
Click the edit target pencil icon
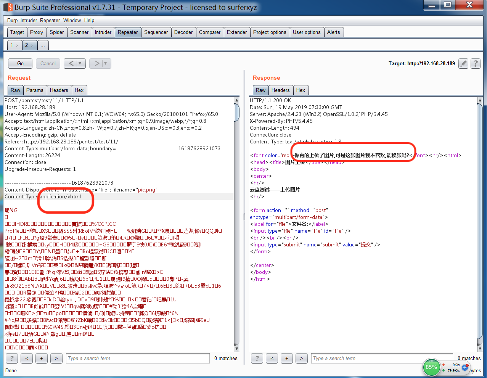click(x=463, y=63)
